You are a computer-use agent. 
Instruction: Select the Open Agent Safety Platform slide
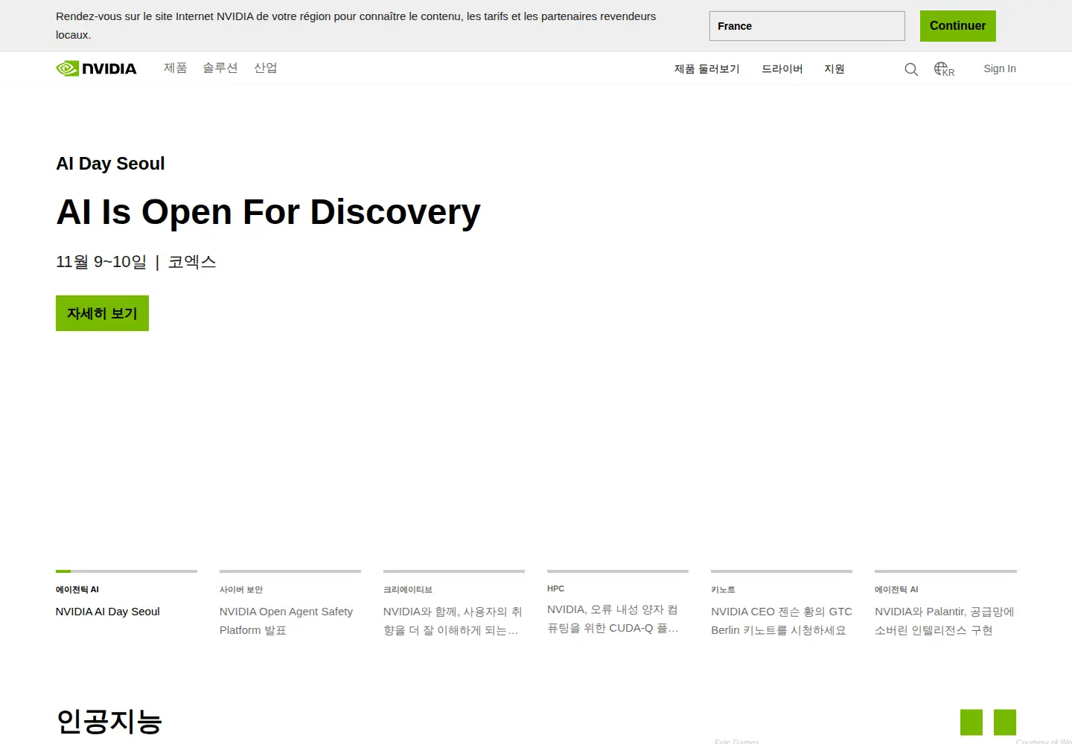290,604
